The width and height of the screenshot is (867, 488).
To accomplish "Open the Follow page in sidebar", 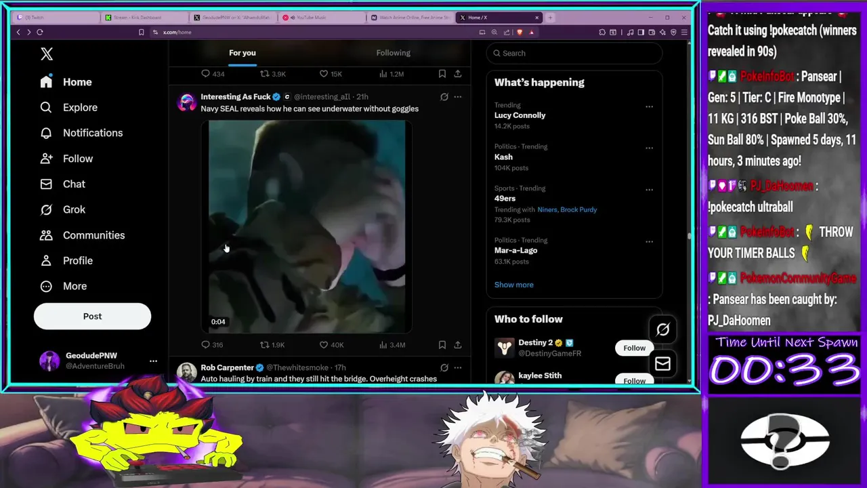I will click(66, 159).
